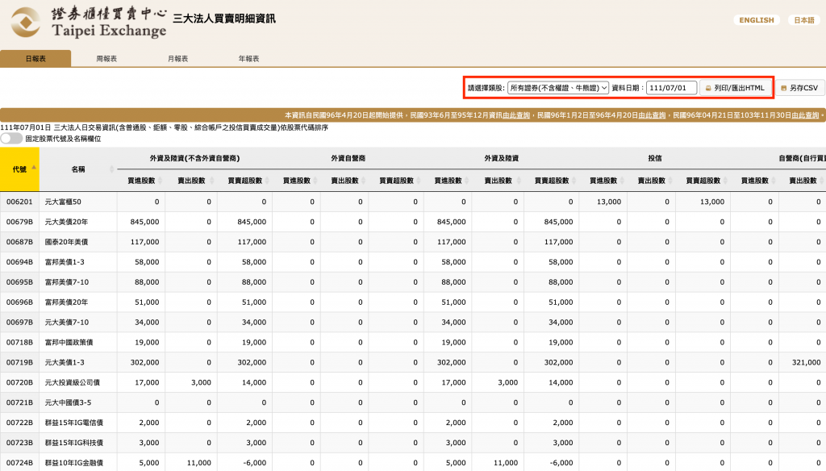Click the 資料日期 field showing 111/07/01
Image resolution: width=826 pixels, height=471 pixels.
click(x=672, y=88)
